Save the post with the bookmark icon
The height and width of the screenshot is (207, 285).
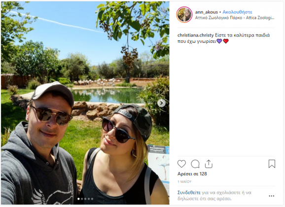[x=272, y=164]
